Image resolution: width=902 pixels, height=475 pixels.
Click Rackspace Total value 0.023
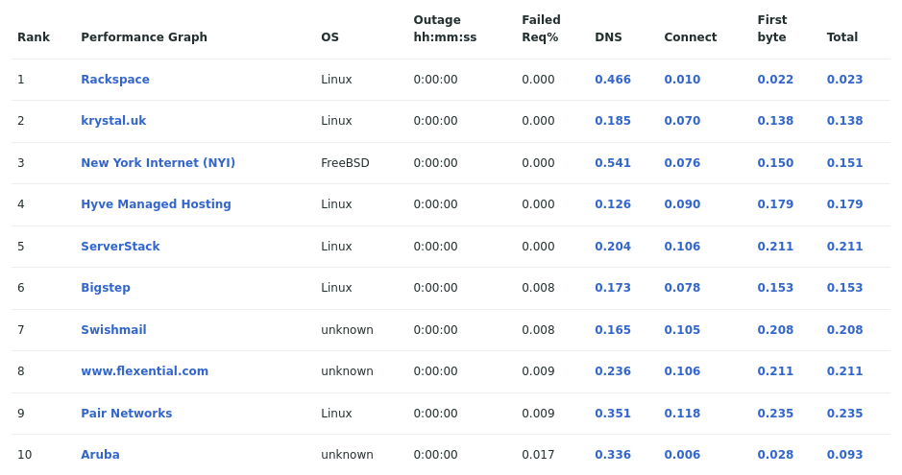pyautogui.click(x=845, y=80)
